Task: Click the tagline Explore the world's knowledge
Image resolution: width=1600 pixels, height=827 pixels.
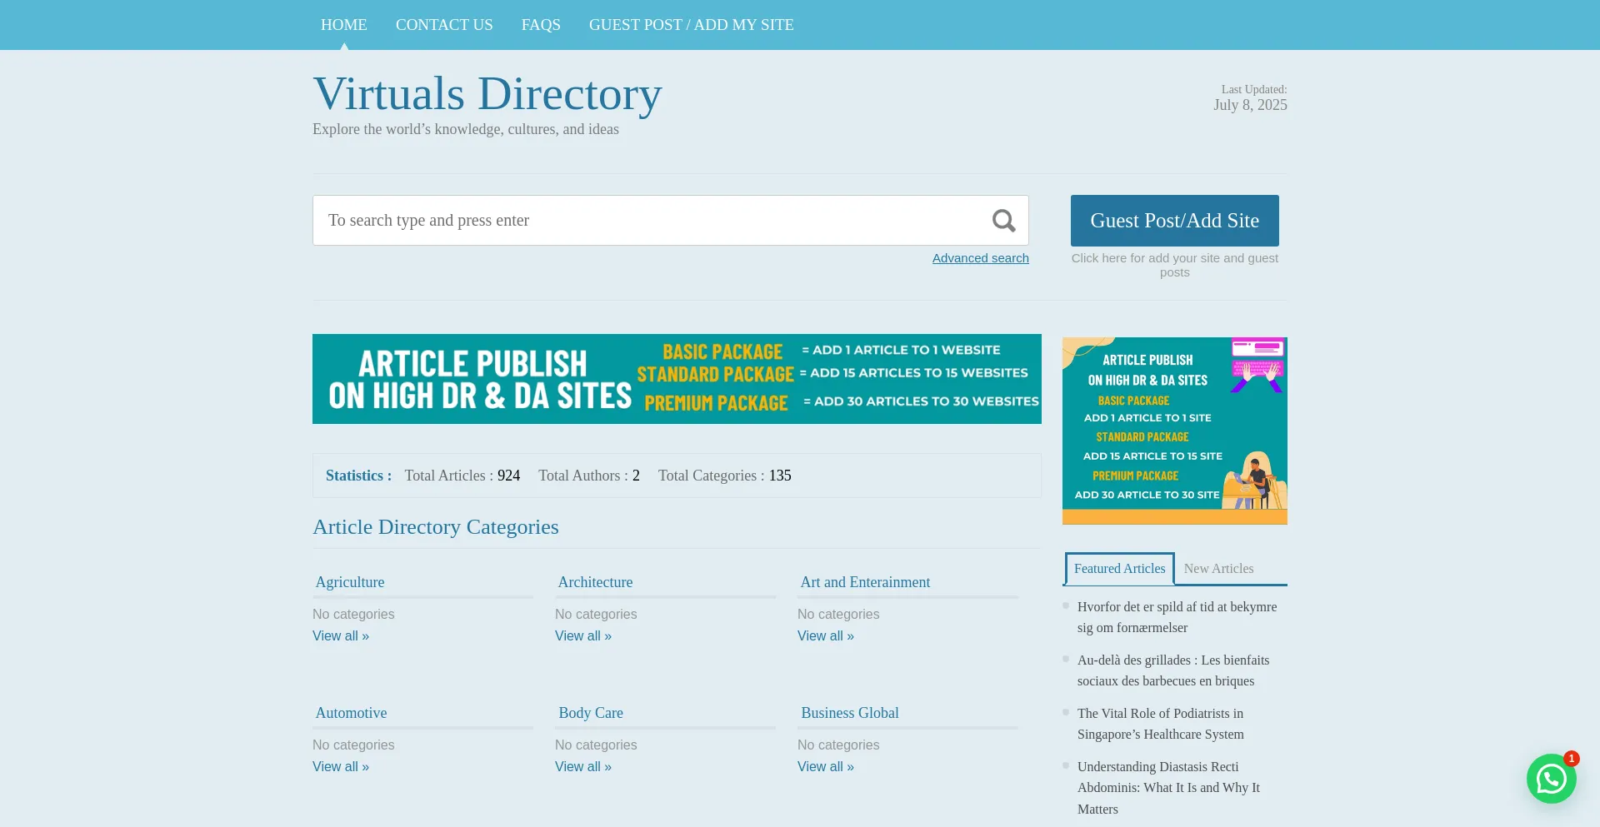Action: tap(466, 129)
